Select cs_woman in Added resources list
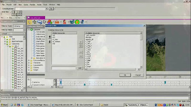 56,42
